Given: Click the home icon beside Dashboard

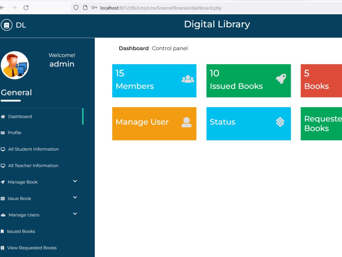Looking at the screenshot, I should pos(3,117).
